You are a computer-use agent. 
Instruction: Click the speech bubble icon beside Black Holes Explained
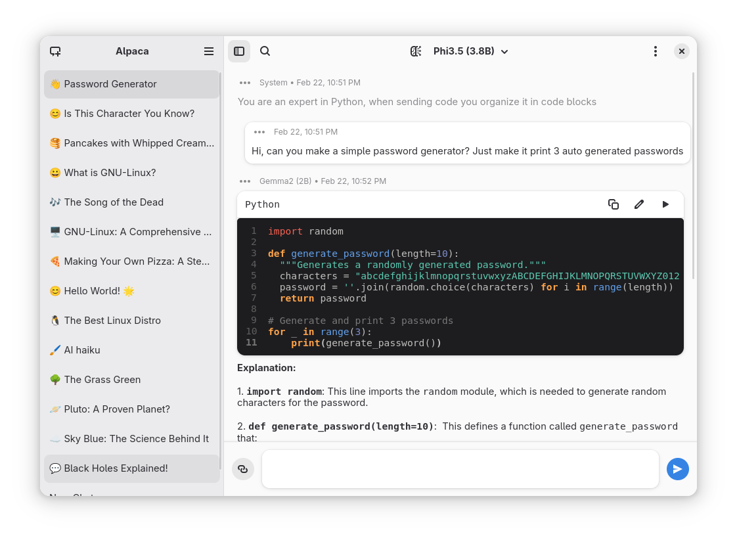pyautogui.click(x=55, y=469)
